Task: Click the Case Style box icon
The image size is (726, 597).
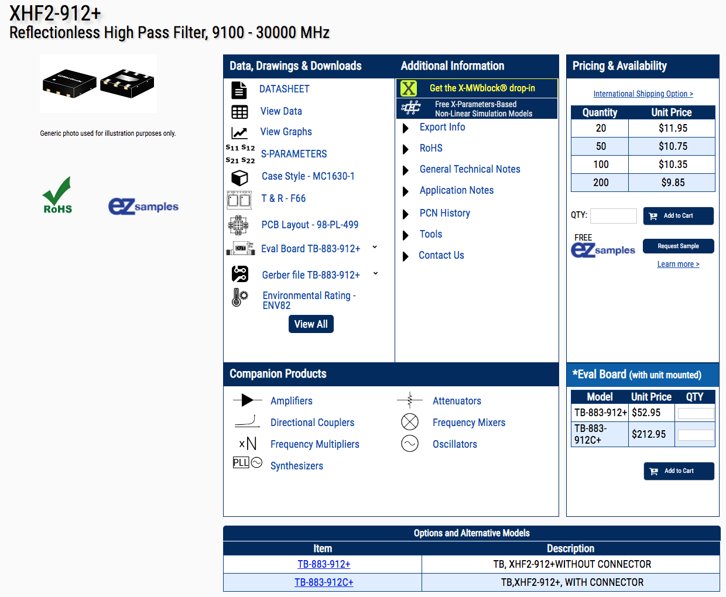Action: pos(239,177)
